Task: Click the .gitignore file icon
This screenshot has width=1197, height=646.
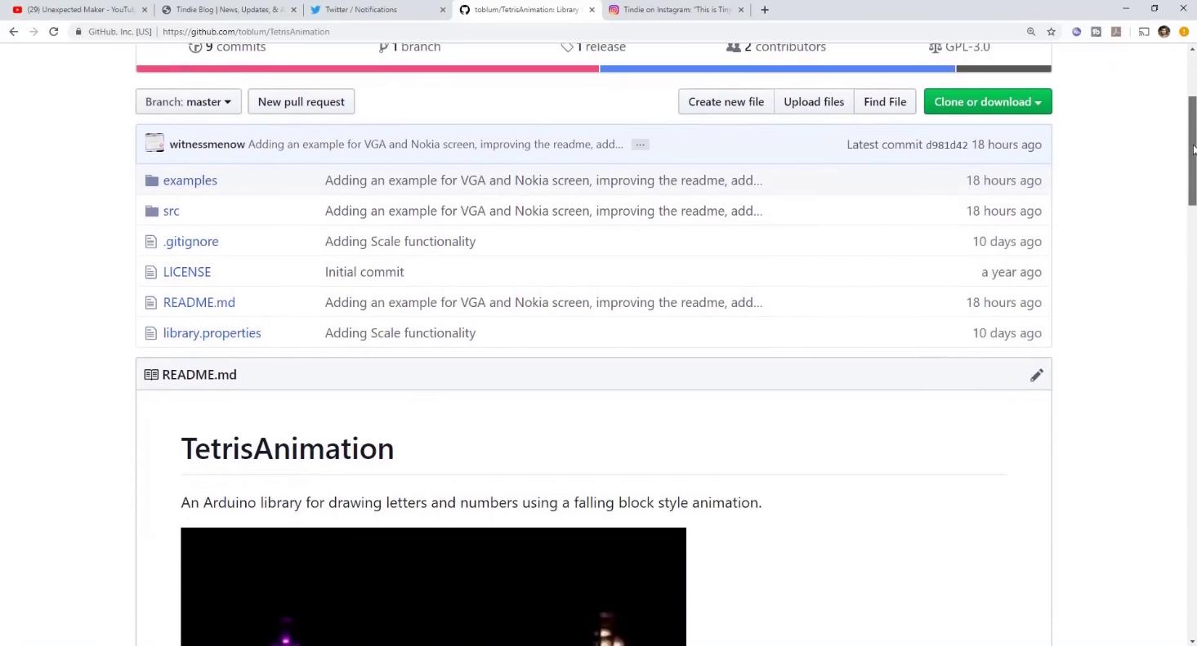Action: coord(150,242)
